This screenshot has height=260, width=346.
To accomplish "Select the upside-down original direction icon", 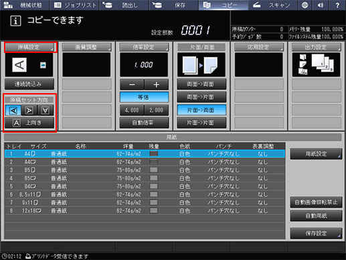I will (x=46, y=111).
